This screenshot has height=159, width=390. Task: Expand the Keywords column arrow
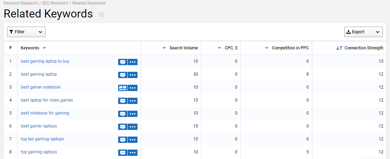44,48
